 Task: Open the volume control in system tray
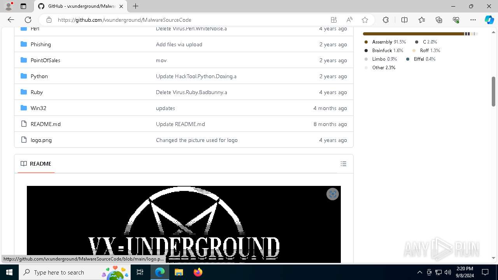448,272
